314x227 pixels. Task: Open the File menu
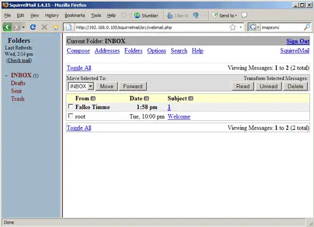[7, 15]
